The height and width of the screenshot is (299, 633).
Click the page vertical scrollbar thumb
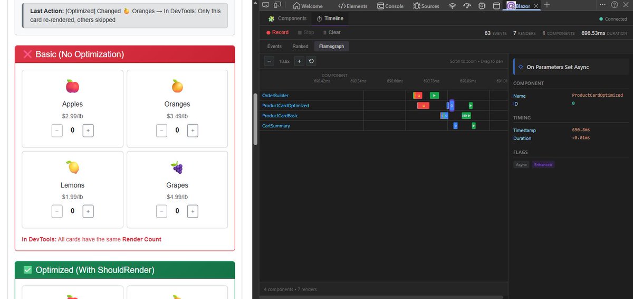[x=256, y=120]
